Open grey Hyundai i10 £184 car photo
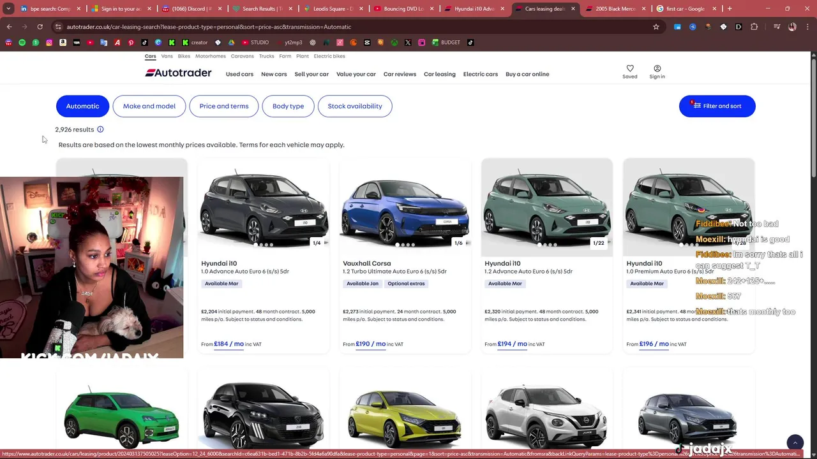This screenshot has height=459, width=817. 263,207
